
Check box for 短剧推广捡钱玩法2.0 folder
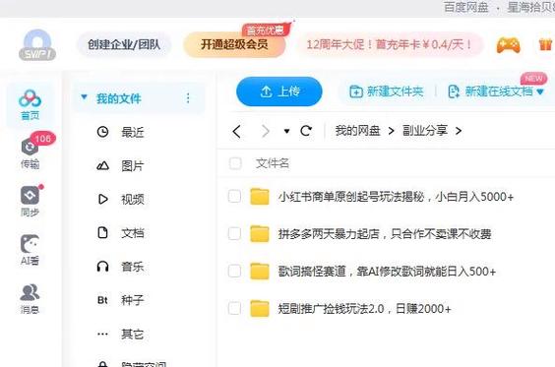[x=234, y=308]
